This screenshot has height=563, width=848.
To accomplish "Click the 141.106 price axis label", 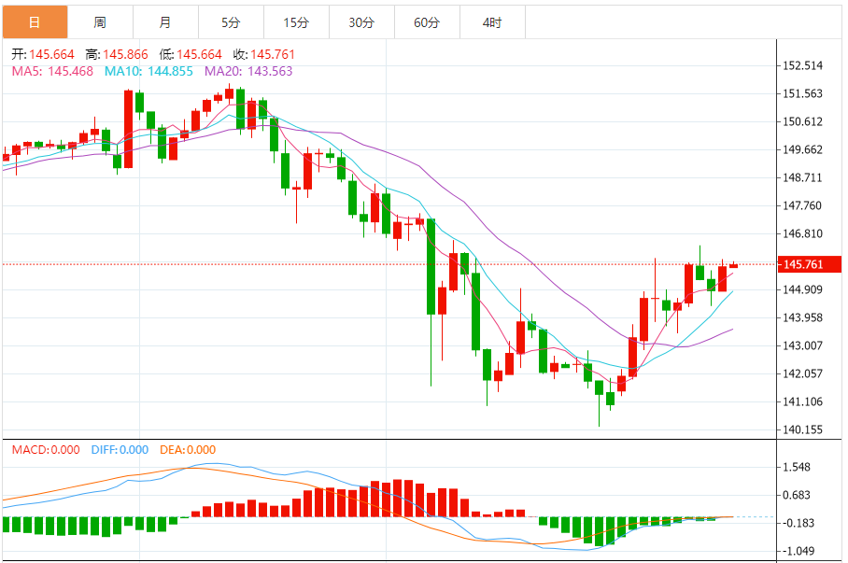I will 802,401.
